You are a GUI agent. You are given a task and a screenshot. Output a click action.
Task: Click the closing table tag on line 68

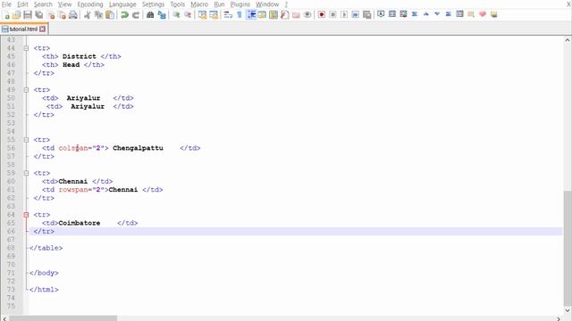46,248
